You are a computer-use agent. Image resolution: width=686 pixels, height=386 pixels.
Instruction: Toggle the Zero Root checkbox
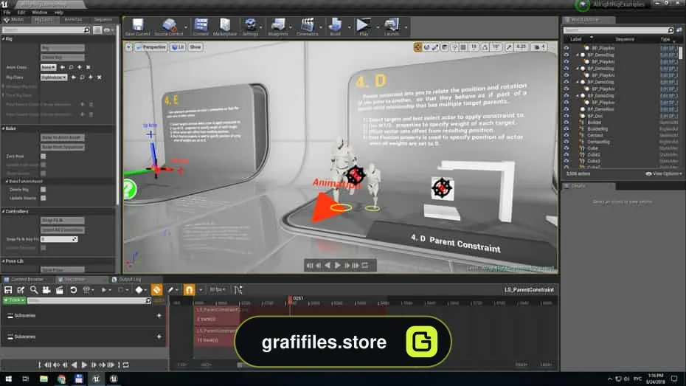44,156
